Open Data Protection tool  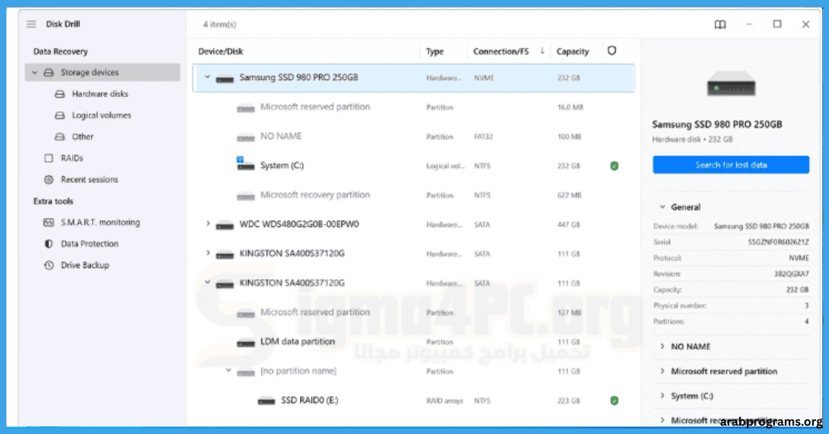[89, 244]
